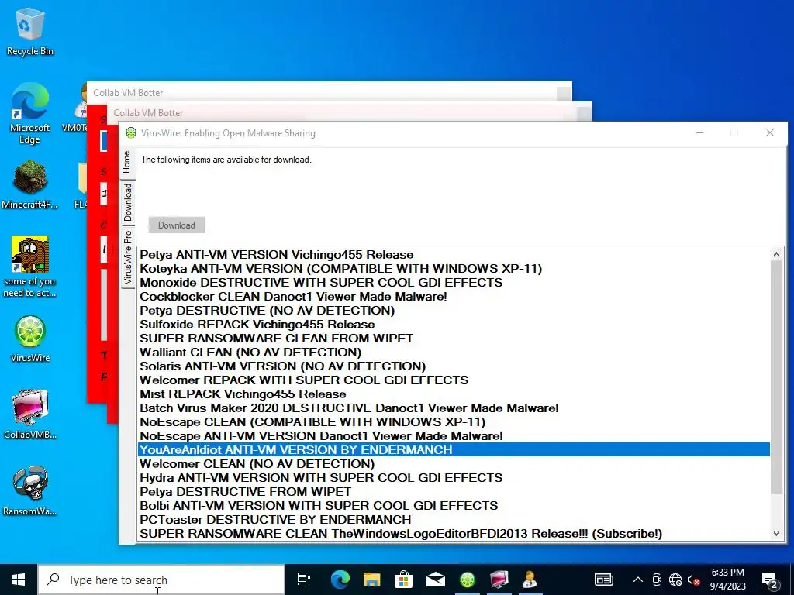Minimize the VirusWire window
This screenshot has width=794, height=595.
pyautogui.click(x=699, y=133)
